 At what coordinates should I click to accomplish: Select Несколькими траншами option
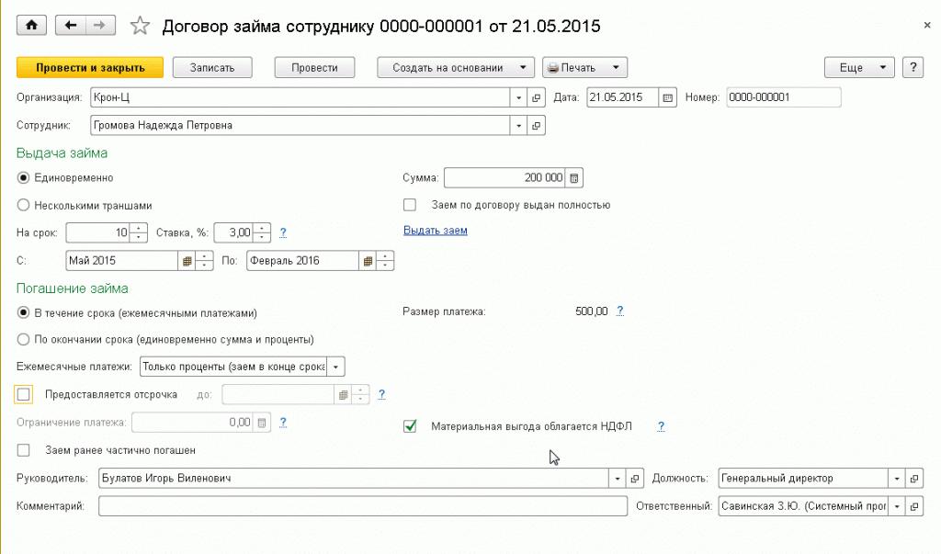click(23, 205)
